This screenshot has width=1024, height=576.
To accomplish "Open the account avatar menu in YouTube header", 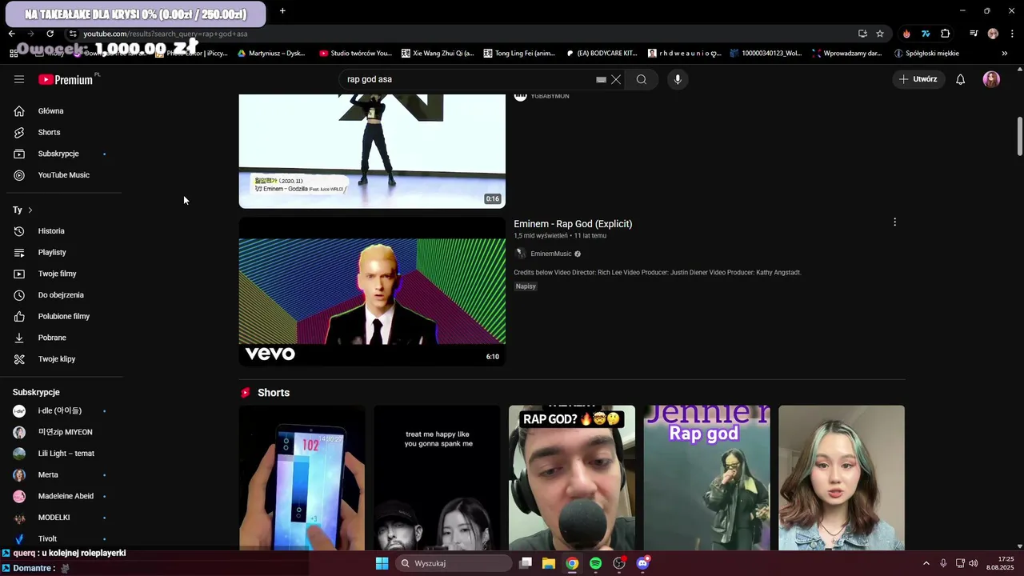I will coord(991,79).
